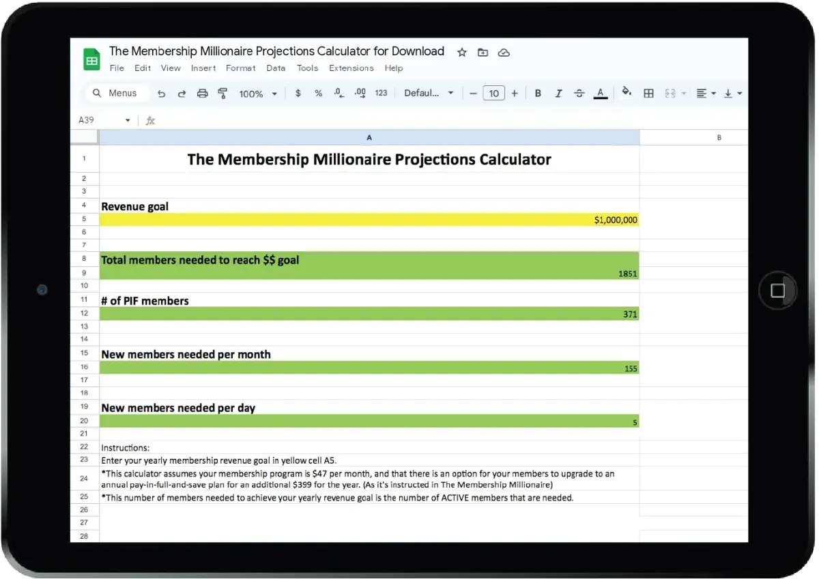This screenshot has height=579, width=819.
Task: Open the Tools menu
Action: tap(307, 68)
